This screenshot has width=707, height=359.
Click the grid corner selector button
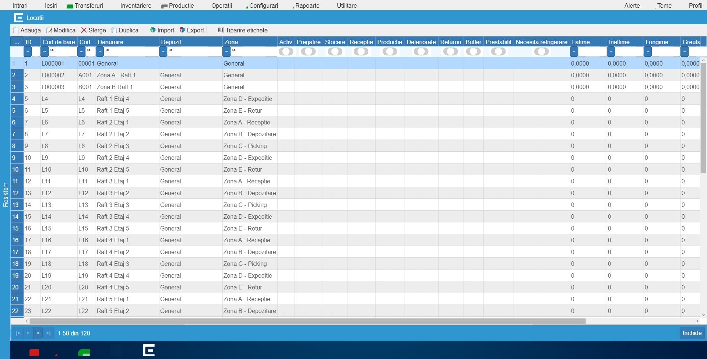pyautogui.click(x=17, y=42)
